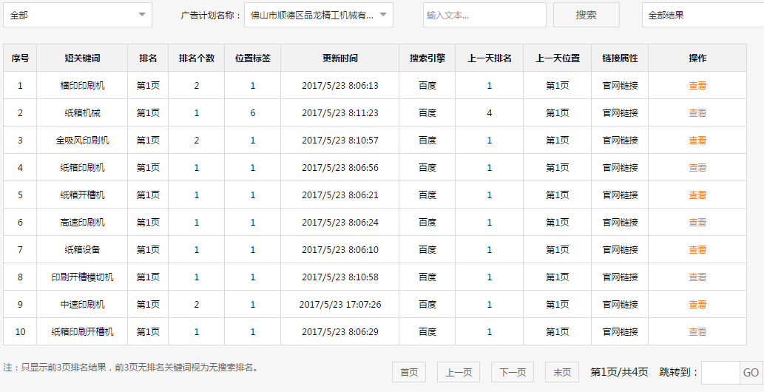Click the 更新时间 column header

[x=339, y=58]
